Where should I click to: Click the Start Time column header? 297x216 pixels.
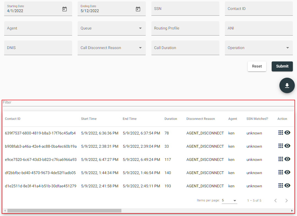point(89,119)
